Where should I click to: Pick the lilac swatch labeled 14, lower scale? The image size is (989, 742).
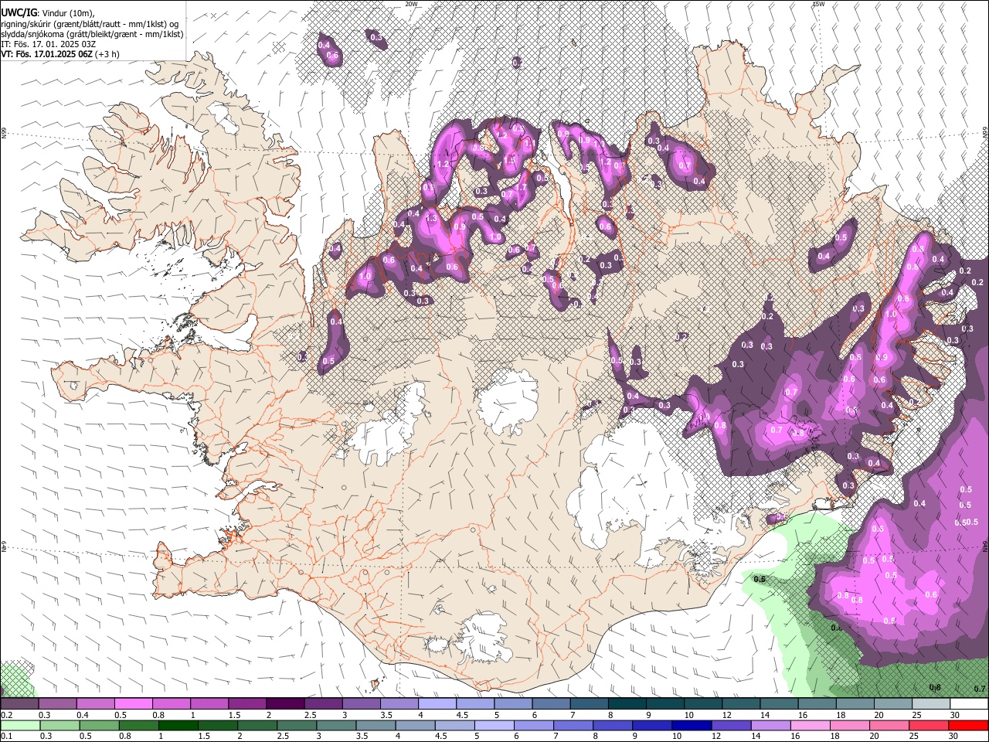click(x=770, y=726)
